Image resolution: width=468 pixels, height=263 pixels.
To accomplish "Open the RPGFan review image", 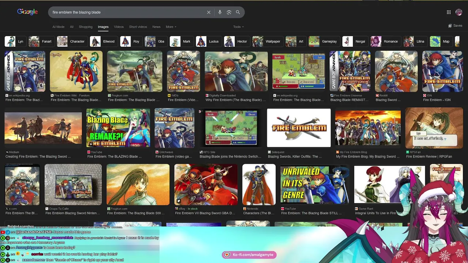I will [434, 128].
